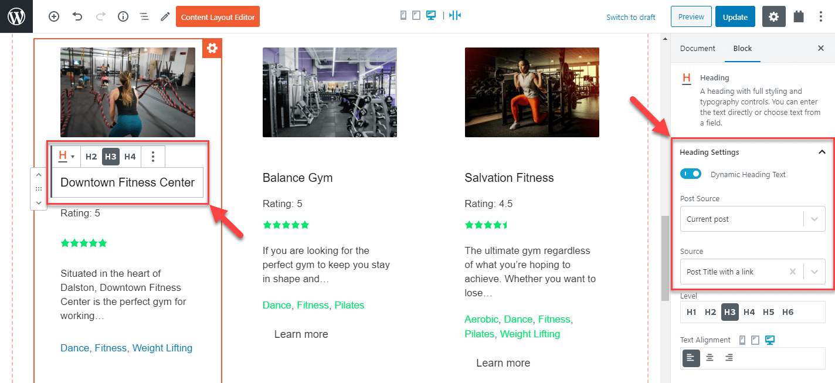Open the content structure info icon

[123, 17]
